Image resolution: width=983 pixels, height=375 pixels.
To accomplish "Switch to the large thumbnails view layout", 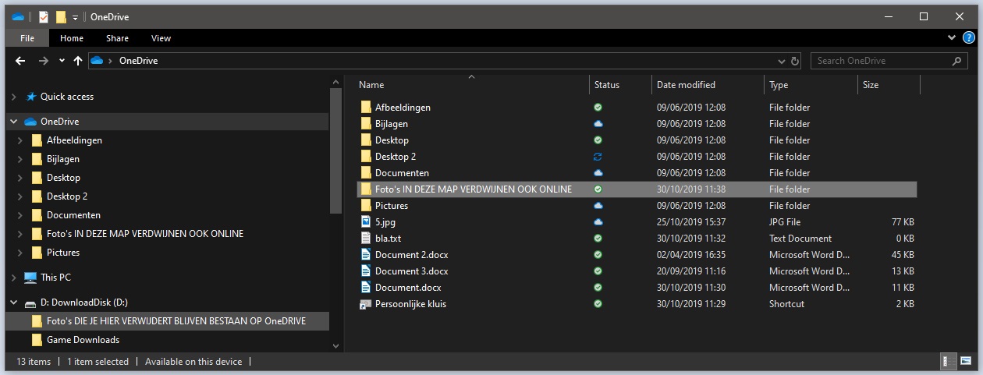I will click(965, 362).
